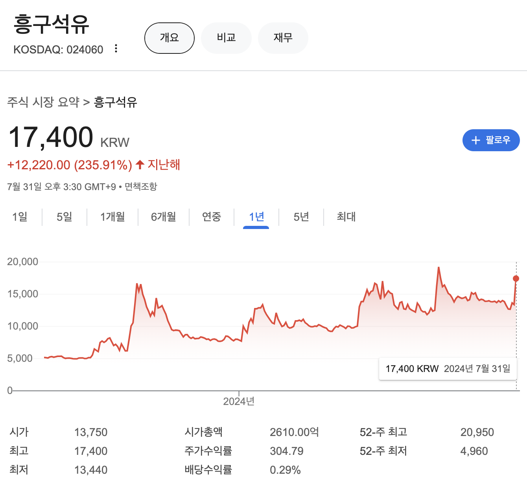Click the 52-주 최고 value 20,950

[477, 432]
